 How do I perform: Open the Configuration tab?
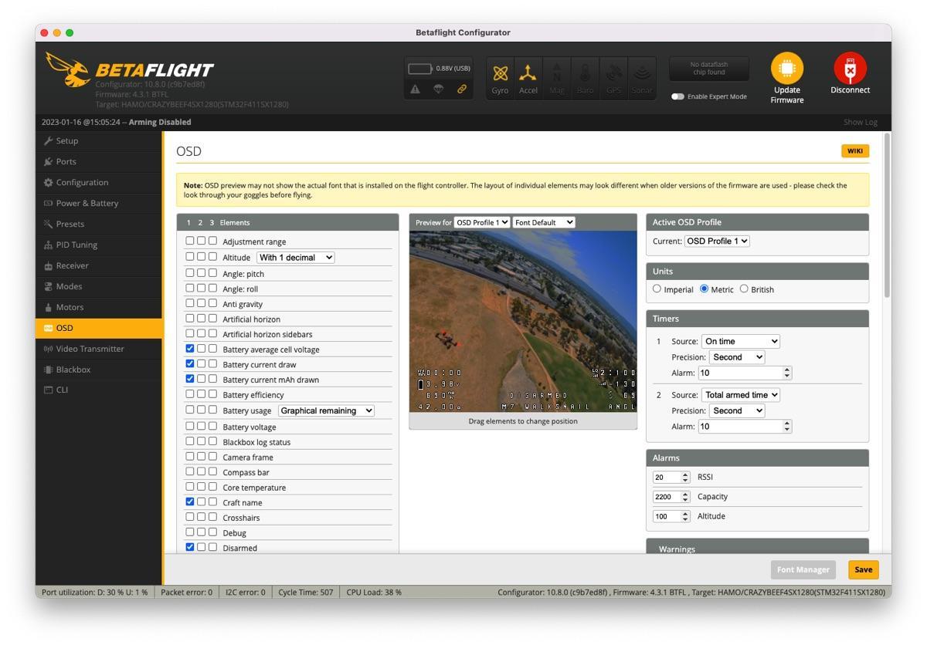[99, 183]
